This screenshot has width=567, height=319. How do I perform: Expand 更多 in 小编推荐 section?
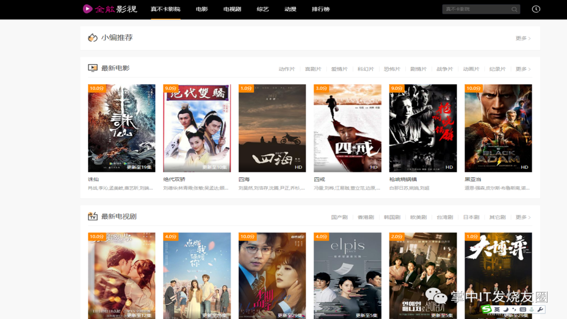coord(523,39)
